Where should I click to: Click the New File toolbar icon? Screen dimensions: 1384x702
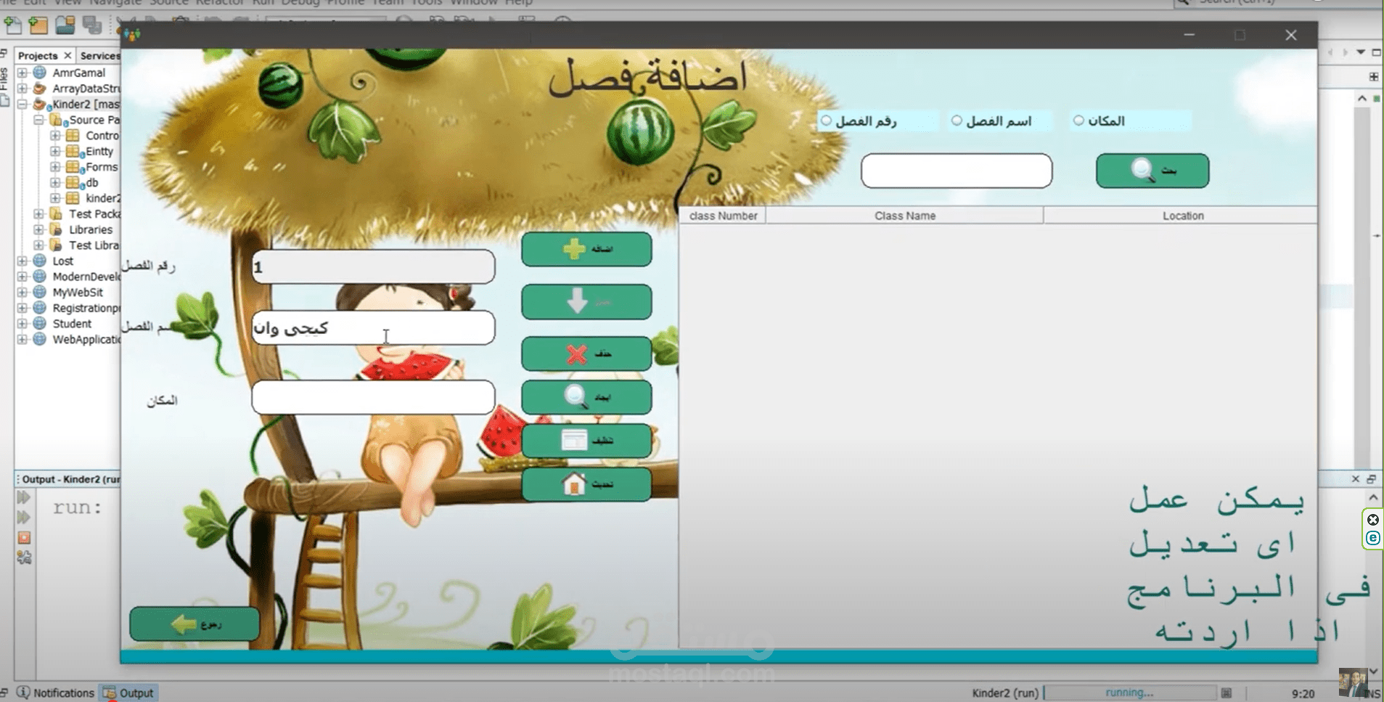coord(13,26)
